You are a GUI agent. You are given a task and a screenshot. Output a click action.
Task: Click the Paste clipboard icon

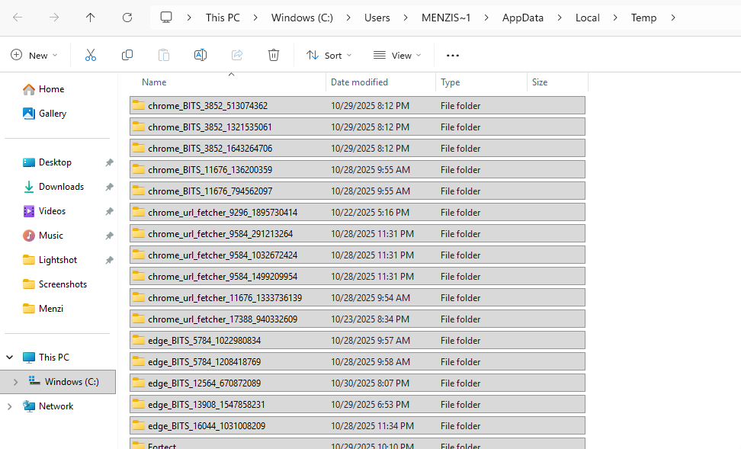click(164, 55)
